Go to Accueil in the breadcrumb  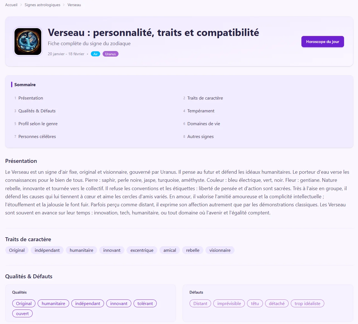pos(11,5)
